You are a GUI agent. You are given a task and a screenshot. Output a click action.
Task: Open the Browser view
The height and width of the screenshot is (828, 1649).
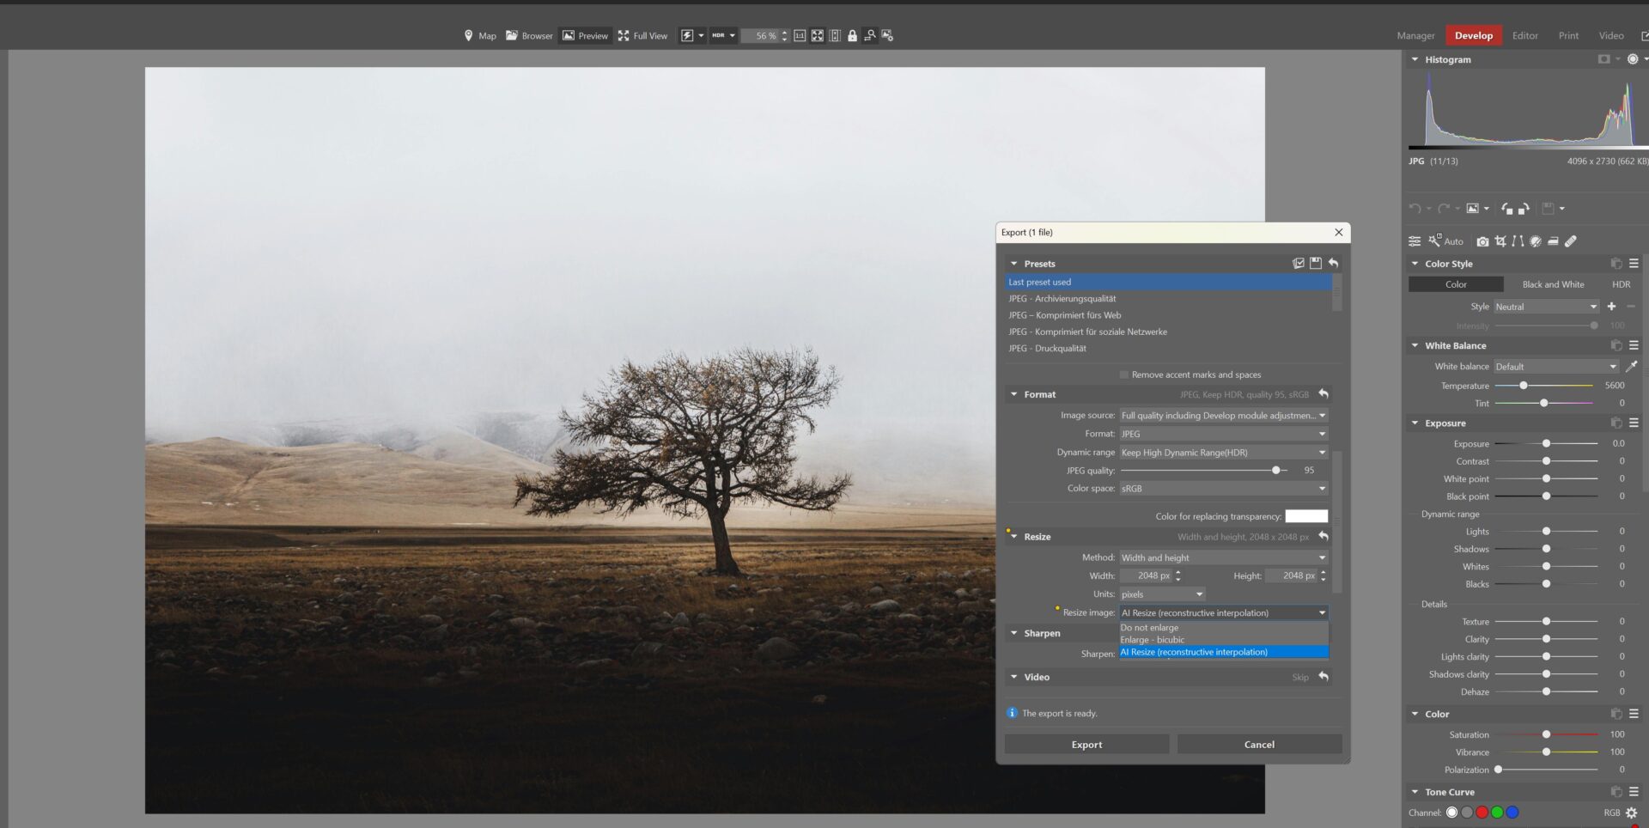[x=529, y=35]
